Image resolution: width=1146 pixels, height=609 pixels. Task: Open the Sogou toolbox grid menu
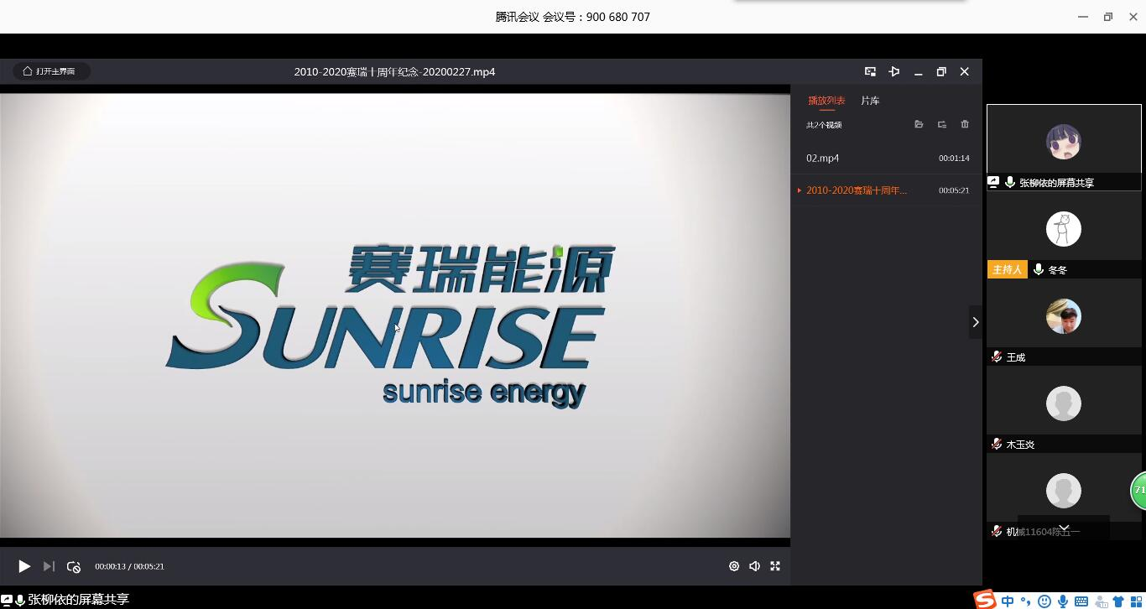click(x=1135, y=601)
